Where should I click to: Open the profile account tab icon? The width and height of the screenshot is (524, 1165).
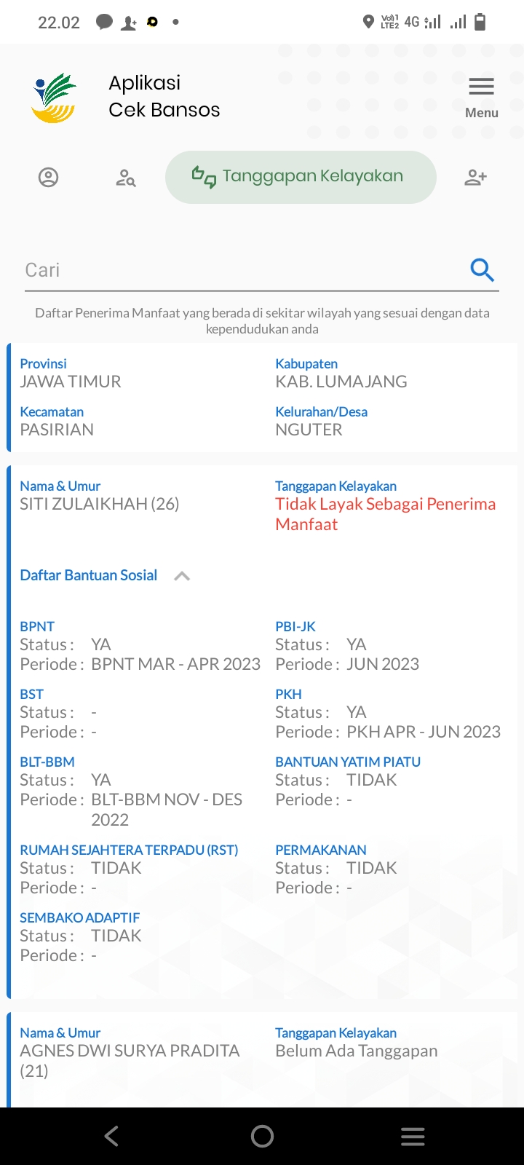point(48,177)
